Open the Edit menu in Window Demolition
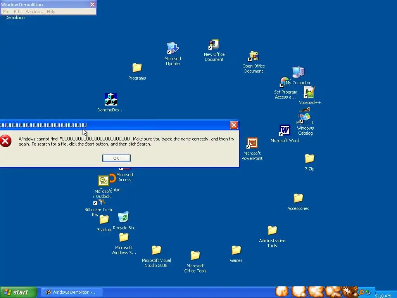Viewport: 397px width, 298px height. [x=17, y=12]
